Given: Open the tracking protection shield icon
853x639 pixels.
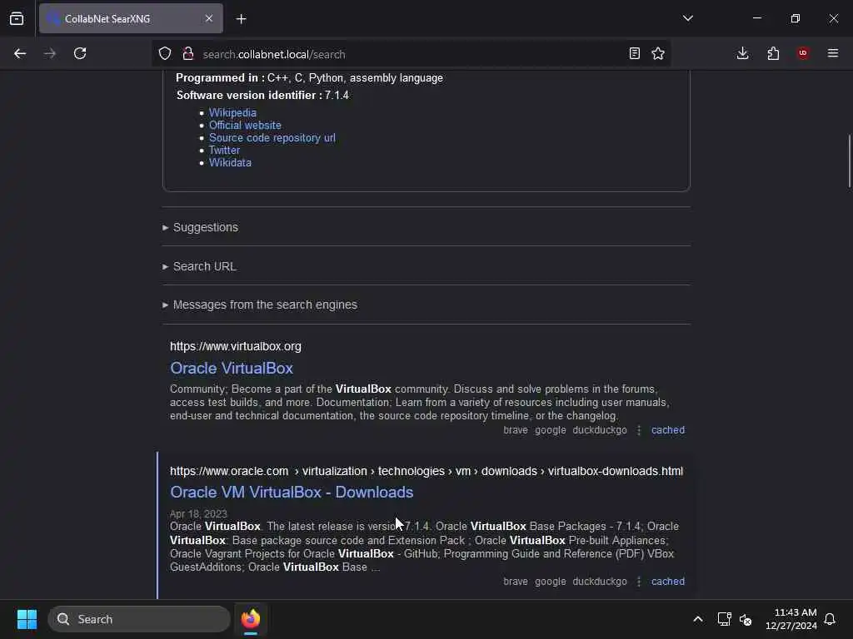Looking at the screenshot, I should (165, 54).
